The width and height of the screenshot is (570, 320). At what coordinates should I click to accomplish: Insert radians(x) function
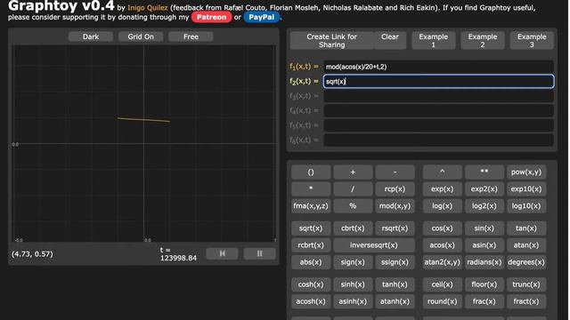(484, 262)
